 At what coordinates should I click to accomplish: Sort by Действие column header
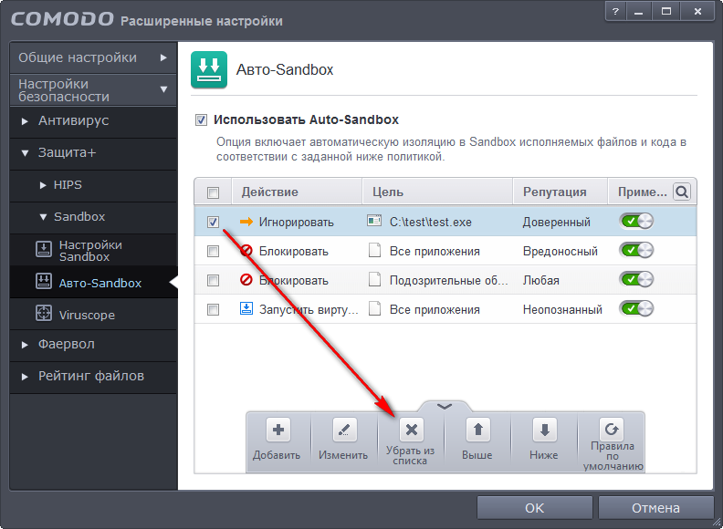click(297, 192)
